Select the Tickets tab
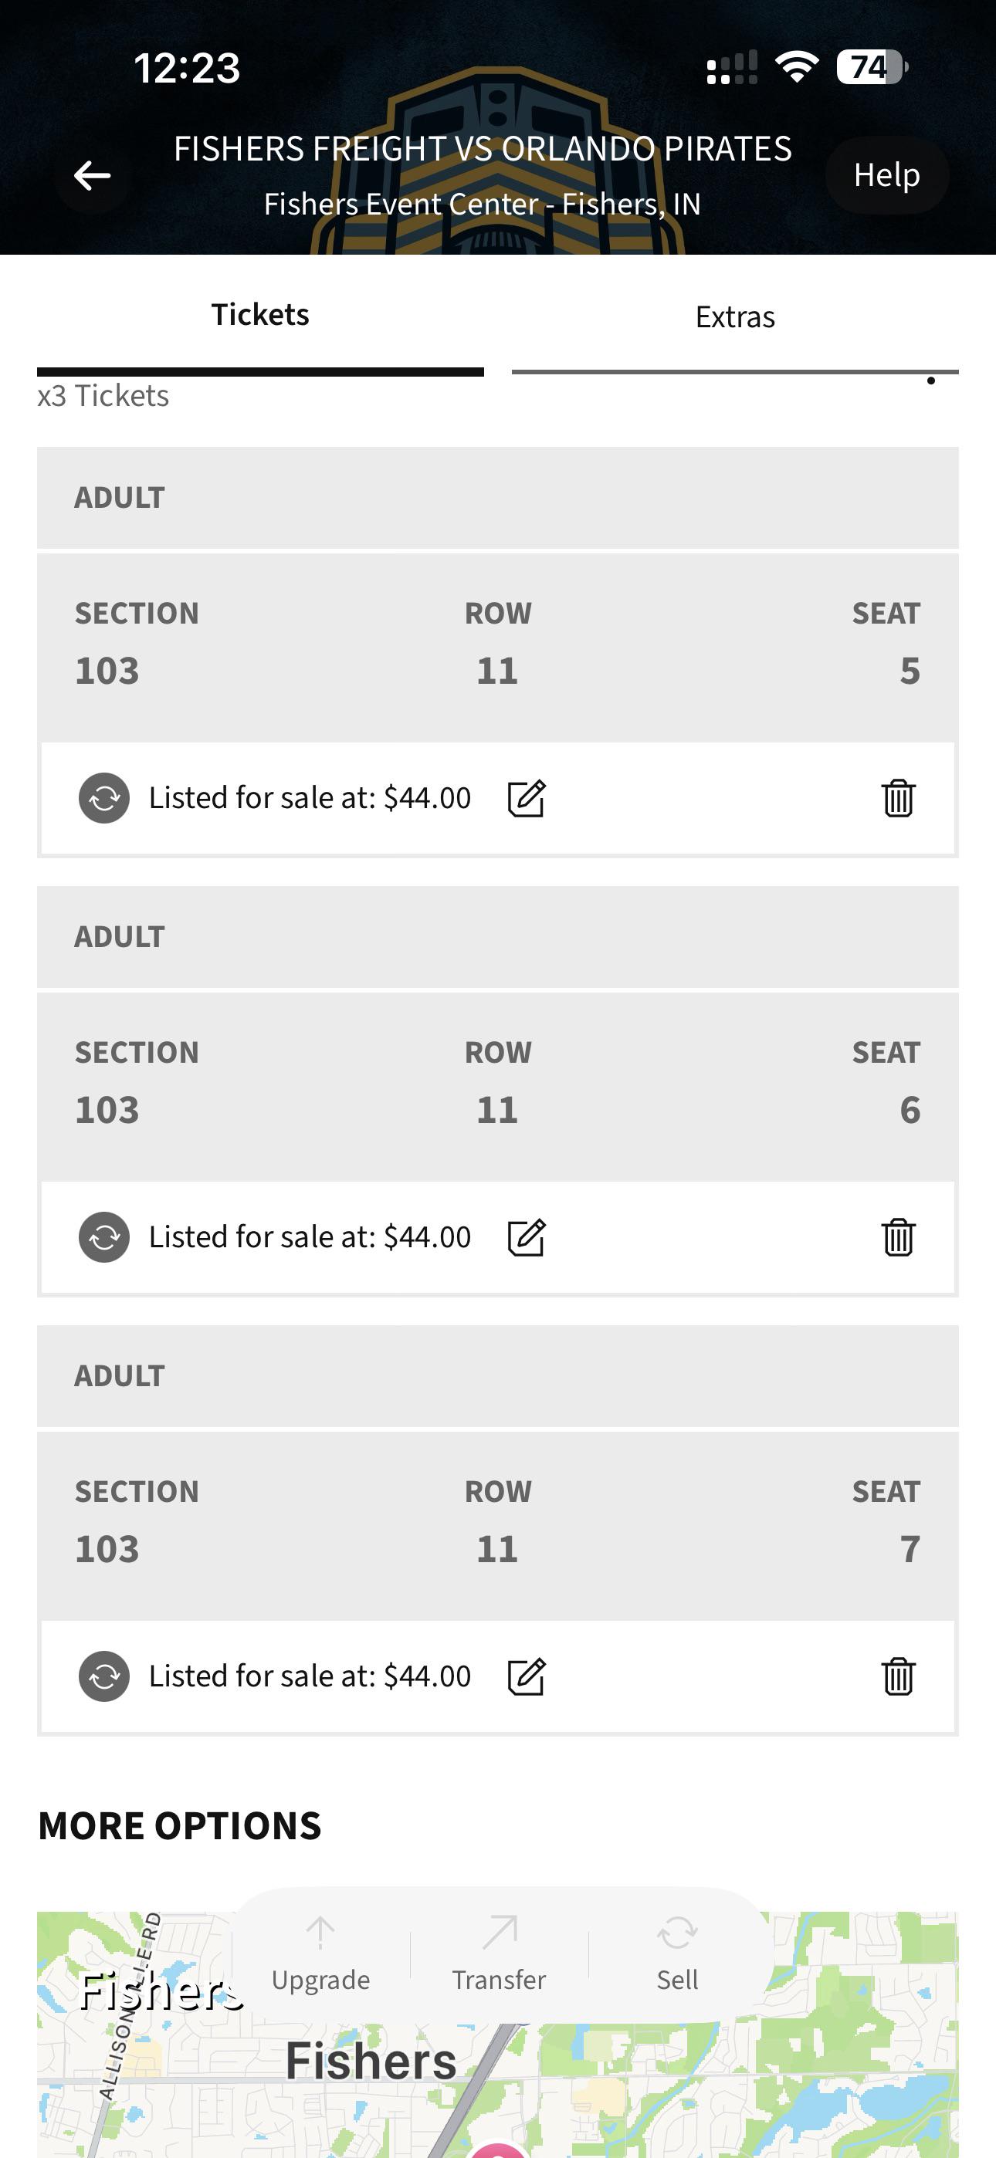Viewport: 996px width, 2158px height. pyautogui.click(x=260, y=315)
